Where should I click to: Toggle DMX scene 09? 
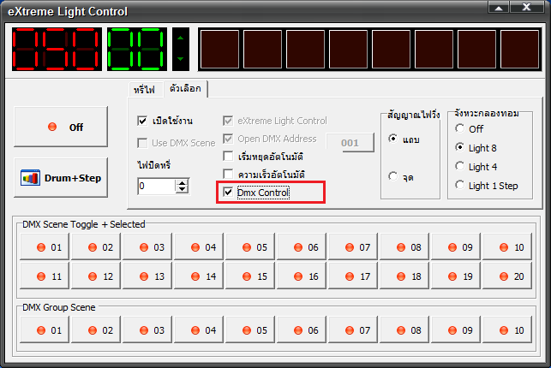pos(456,247)
